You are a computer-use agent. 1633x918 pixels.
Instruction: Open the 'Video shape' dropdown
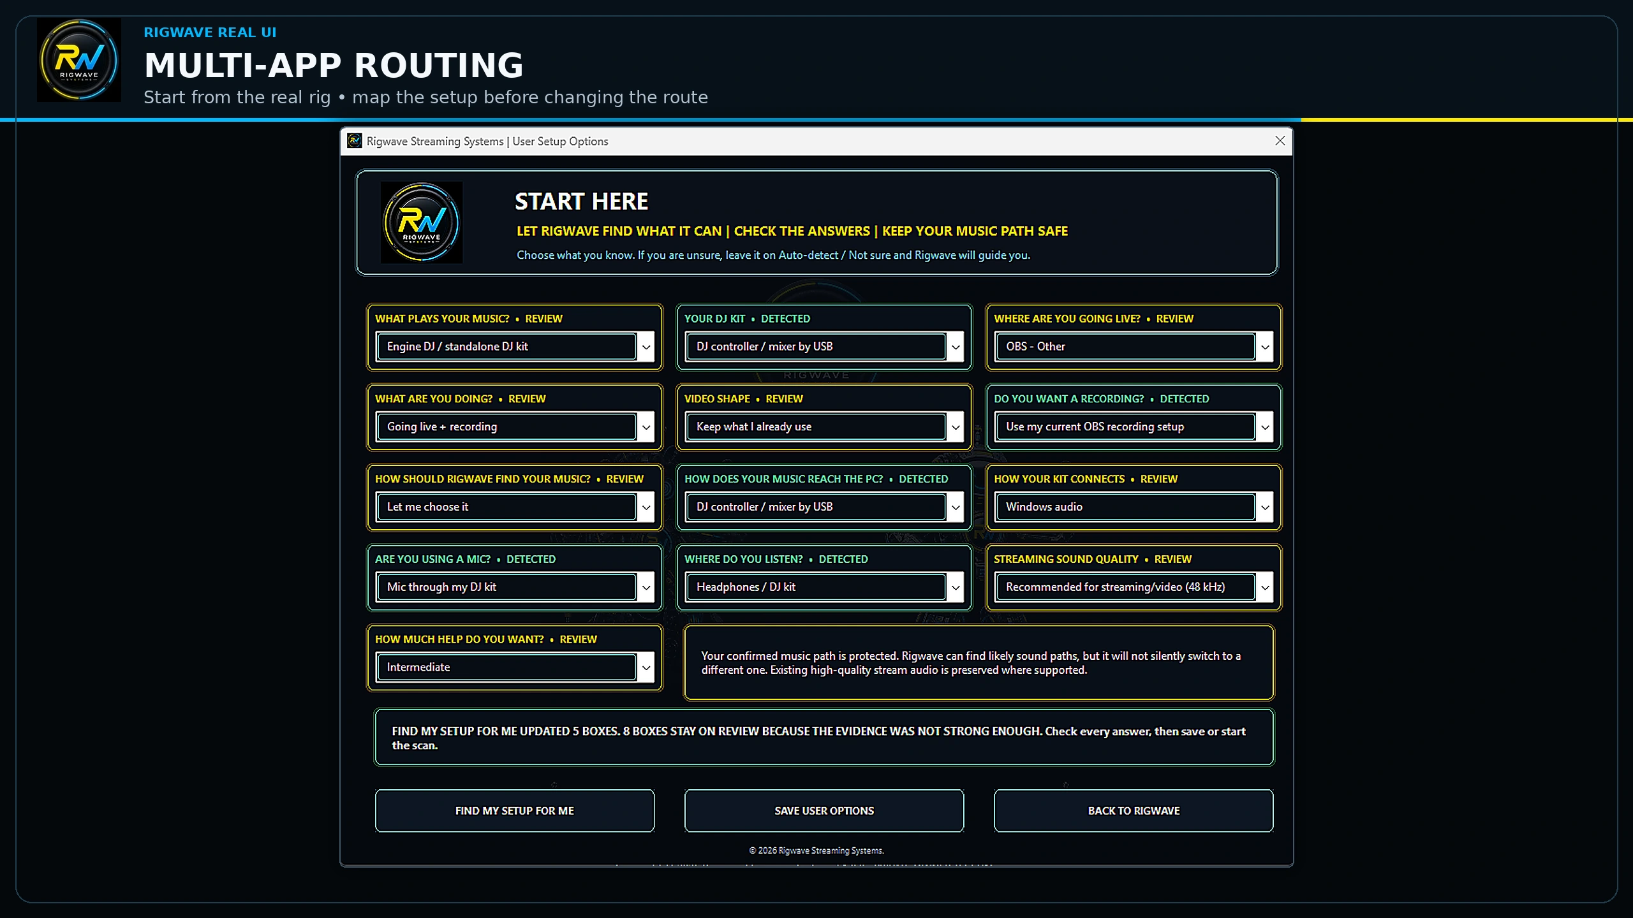click(x=824, y=427)
